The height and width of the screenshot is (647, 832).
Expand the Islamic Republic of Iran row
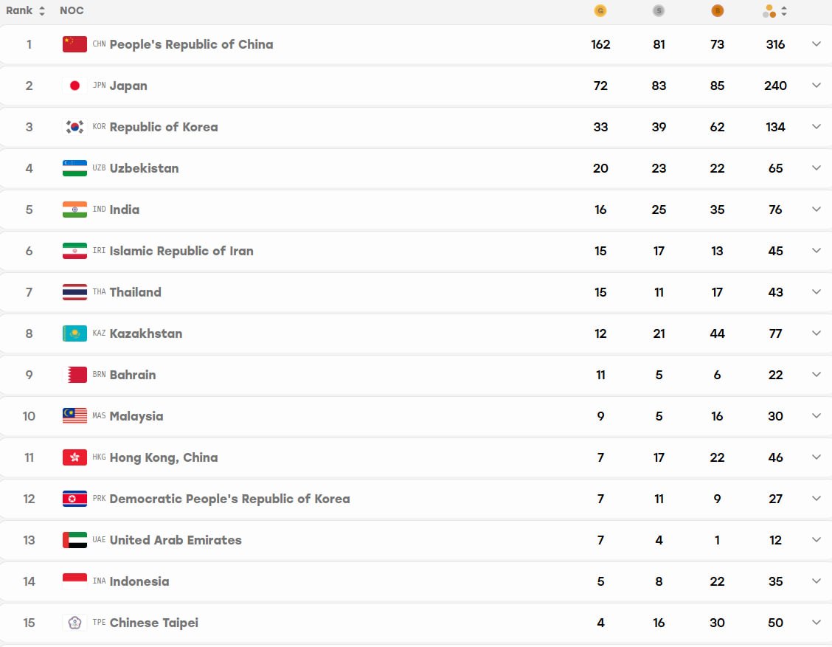816,251
